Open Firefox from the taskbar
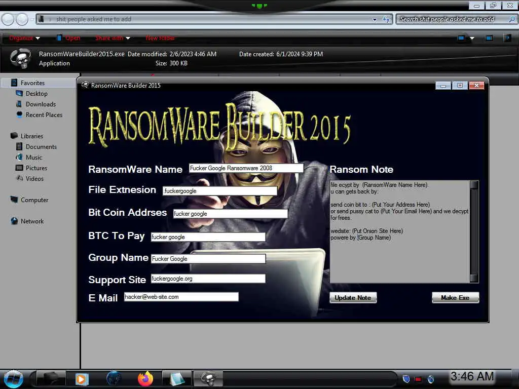Screen dimensions: 519x389 coord(145,379)
